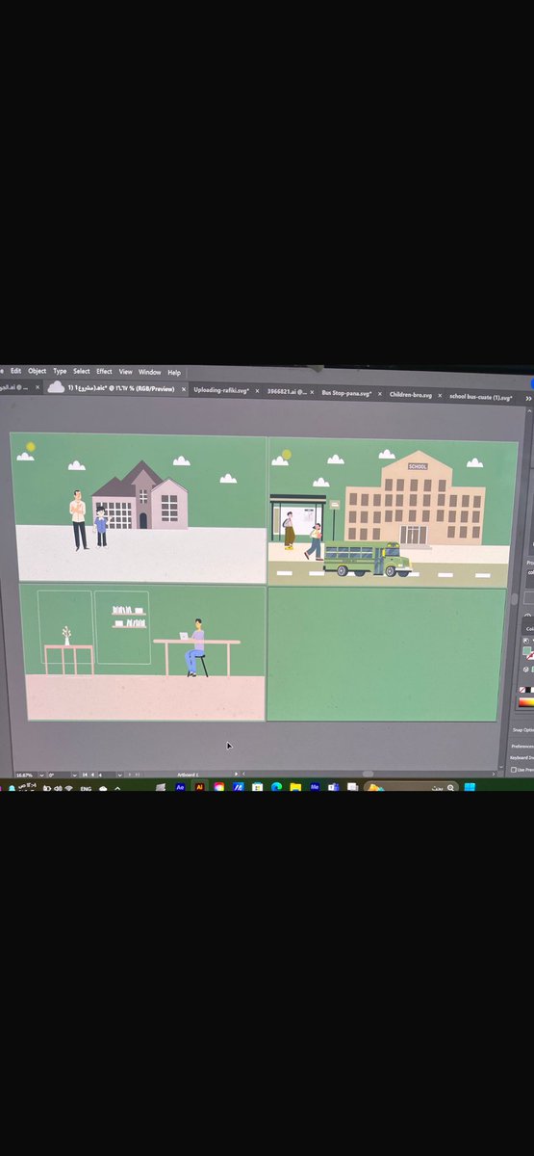Click the yellow sun in first artboard
Screen dimensions: 534x1156
(31, 447)
